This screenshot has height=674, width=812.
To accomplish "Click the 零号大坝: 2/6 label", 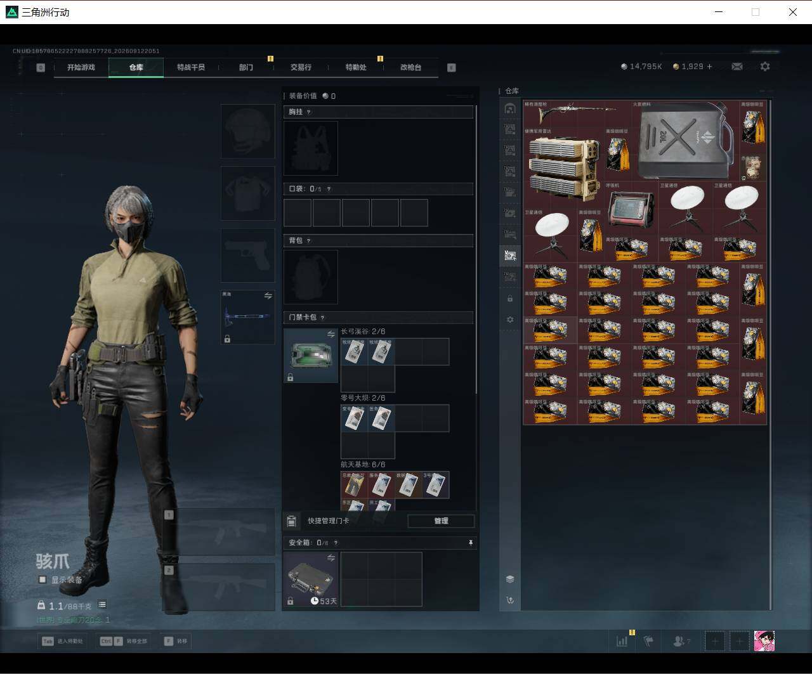I will point(363,398).
